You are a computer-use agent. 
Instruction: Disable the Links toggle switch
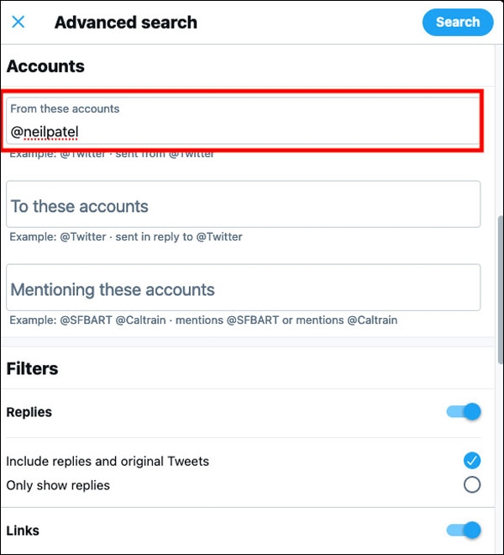(464, 531)
